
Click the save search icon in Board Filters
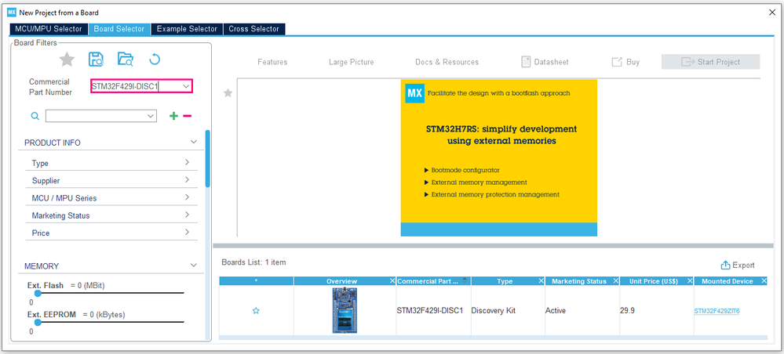point(96,60)
